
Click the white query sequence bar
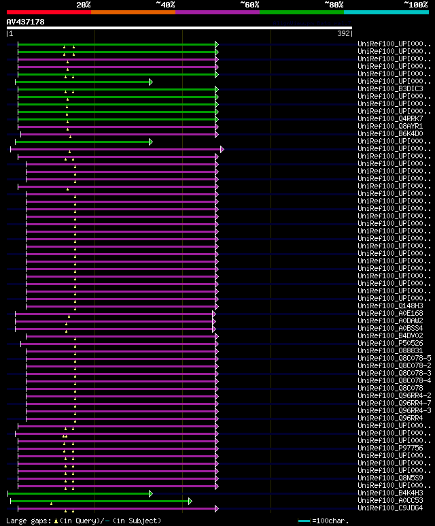(179, 28)
